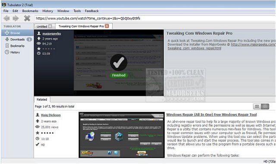The height and width of the screenshot is (164, 276).
Task: Open the Haig Dickson uploader link
Action: pyautogui.click(x=51, y=115)
